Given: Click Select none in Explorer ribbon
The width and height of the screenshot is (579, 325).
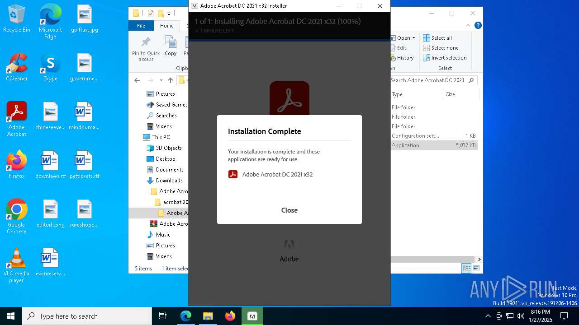Looking at the screenshot, I should point(441,48).
